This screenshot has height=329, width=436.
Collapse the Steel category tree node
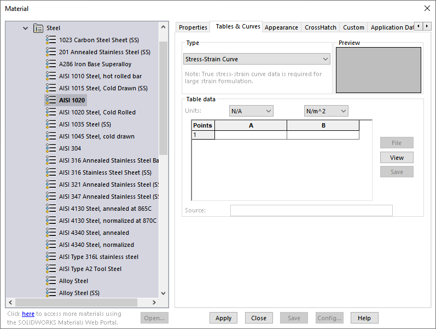(x=25, y=28)
